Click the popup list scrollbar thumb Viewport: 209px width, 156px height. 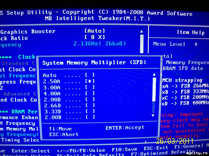[x=154, y=89]
